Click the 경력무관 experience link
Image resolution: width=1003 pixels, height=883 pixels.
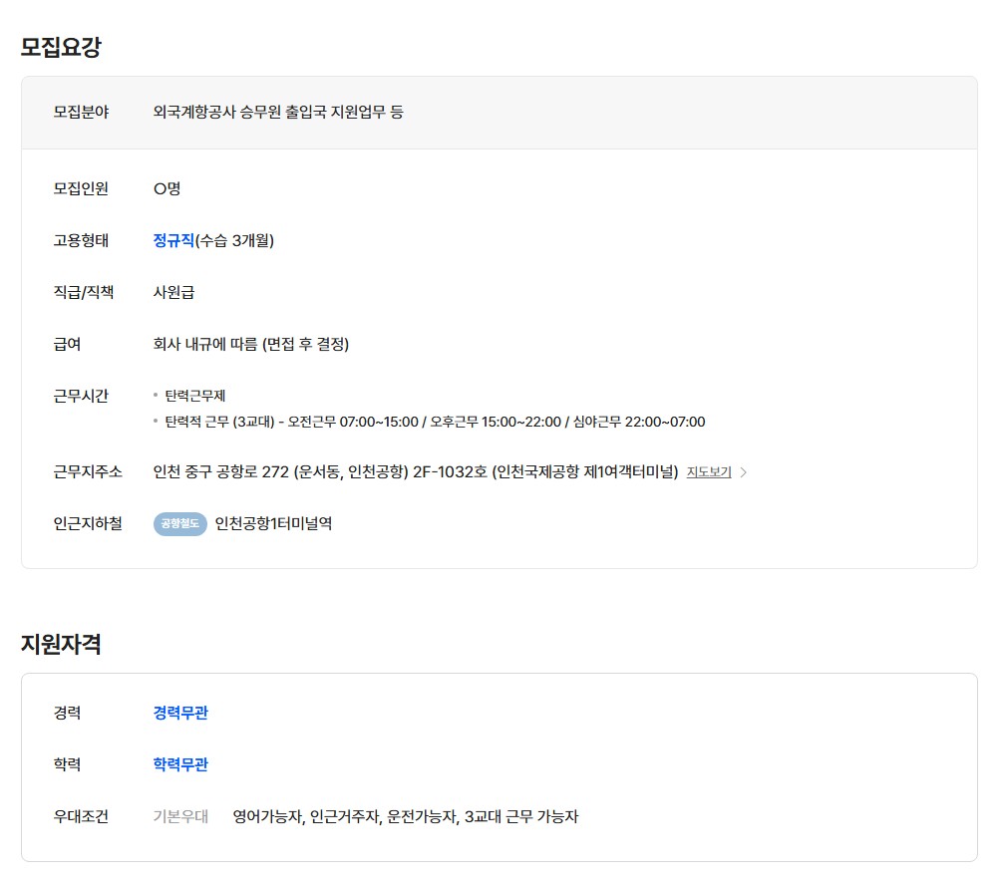180,713
